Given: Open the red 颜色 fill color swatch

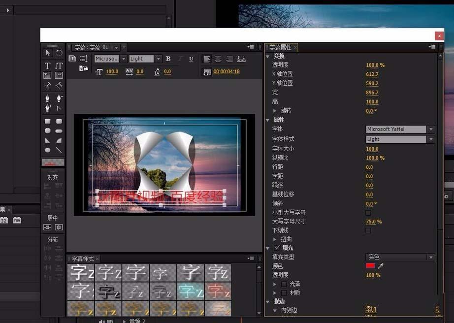Looking at the screenshot, I should coord(370,265).
